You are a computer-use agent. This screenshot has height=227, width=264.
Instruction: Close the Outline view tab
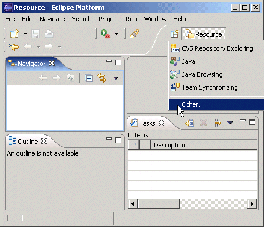(x=44, y=141)
